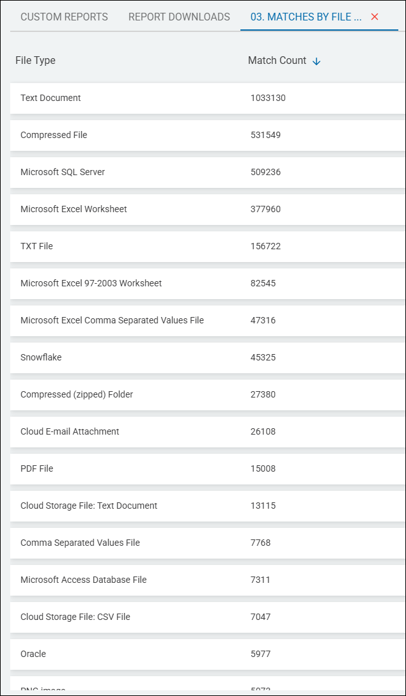This screenshot has height=696, width=406.
Task: Click the Compressed File row
Action: pos(54,135)
